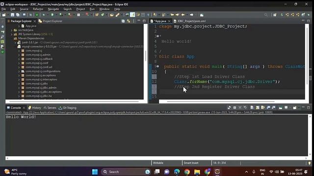Toggle the highlighted Mark Occurrences icon
The image size is (314, 176).
pos(132,15)
